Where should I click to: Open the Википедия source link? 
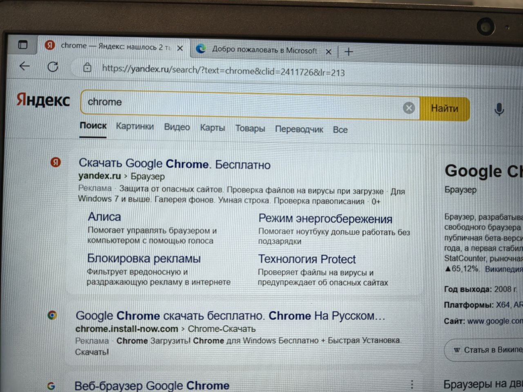click(503, 269)
